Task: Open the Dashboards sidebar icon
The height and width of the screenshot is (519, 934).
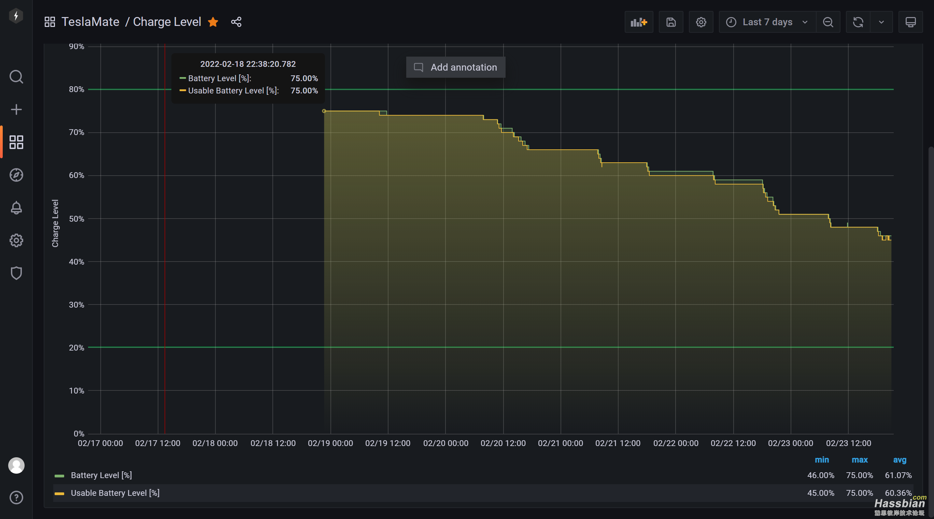Action: 16,142
